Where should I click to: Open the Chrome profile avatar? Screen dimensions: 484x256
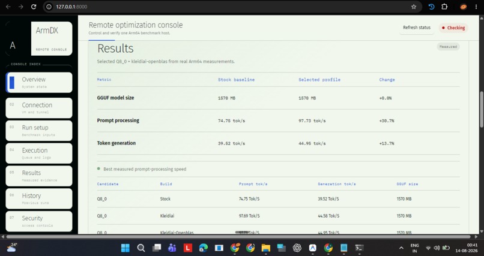pyautogui.click(x=464, y=7)
